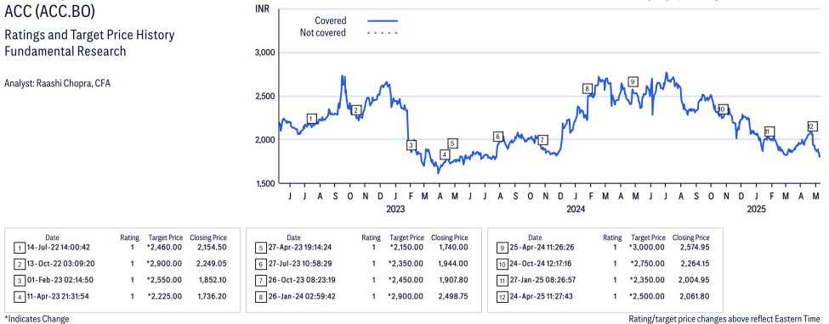Screen dimensions: 829x324
Task: Click closing price 2,574.95
Action: 694,247
